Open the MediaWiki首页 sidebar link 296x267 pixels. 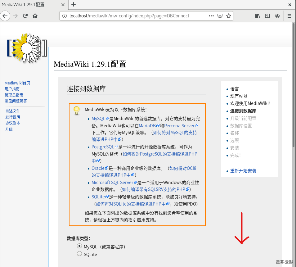pos(17,83)
